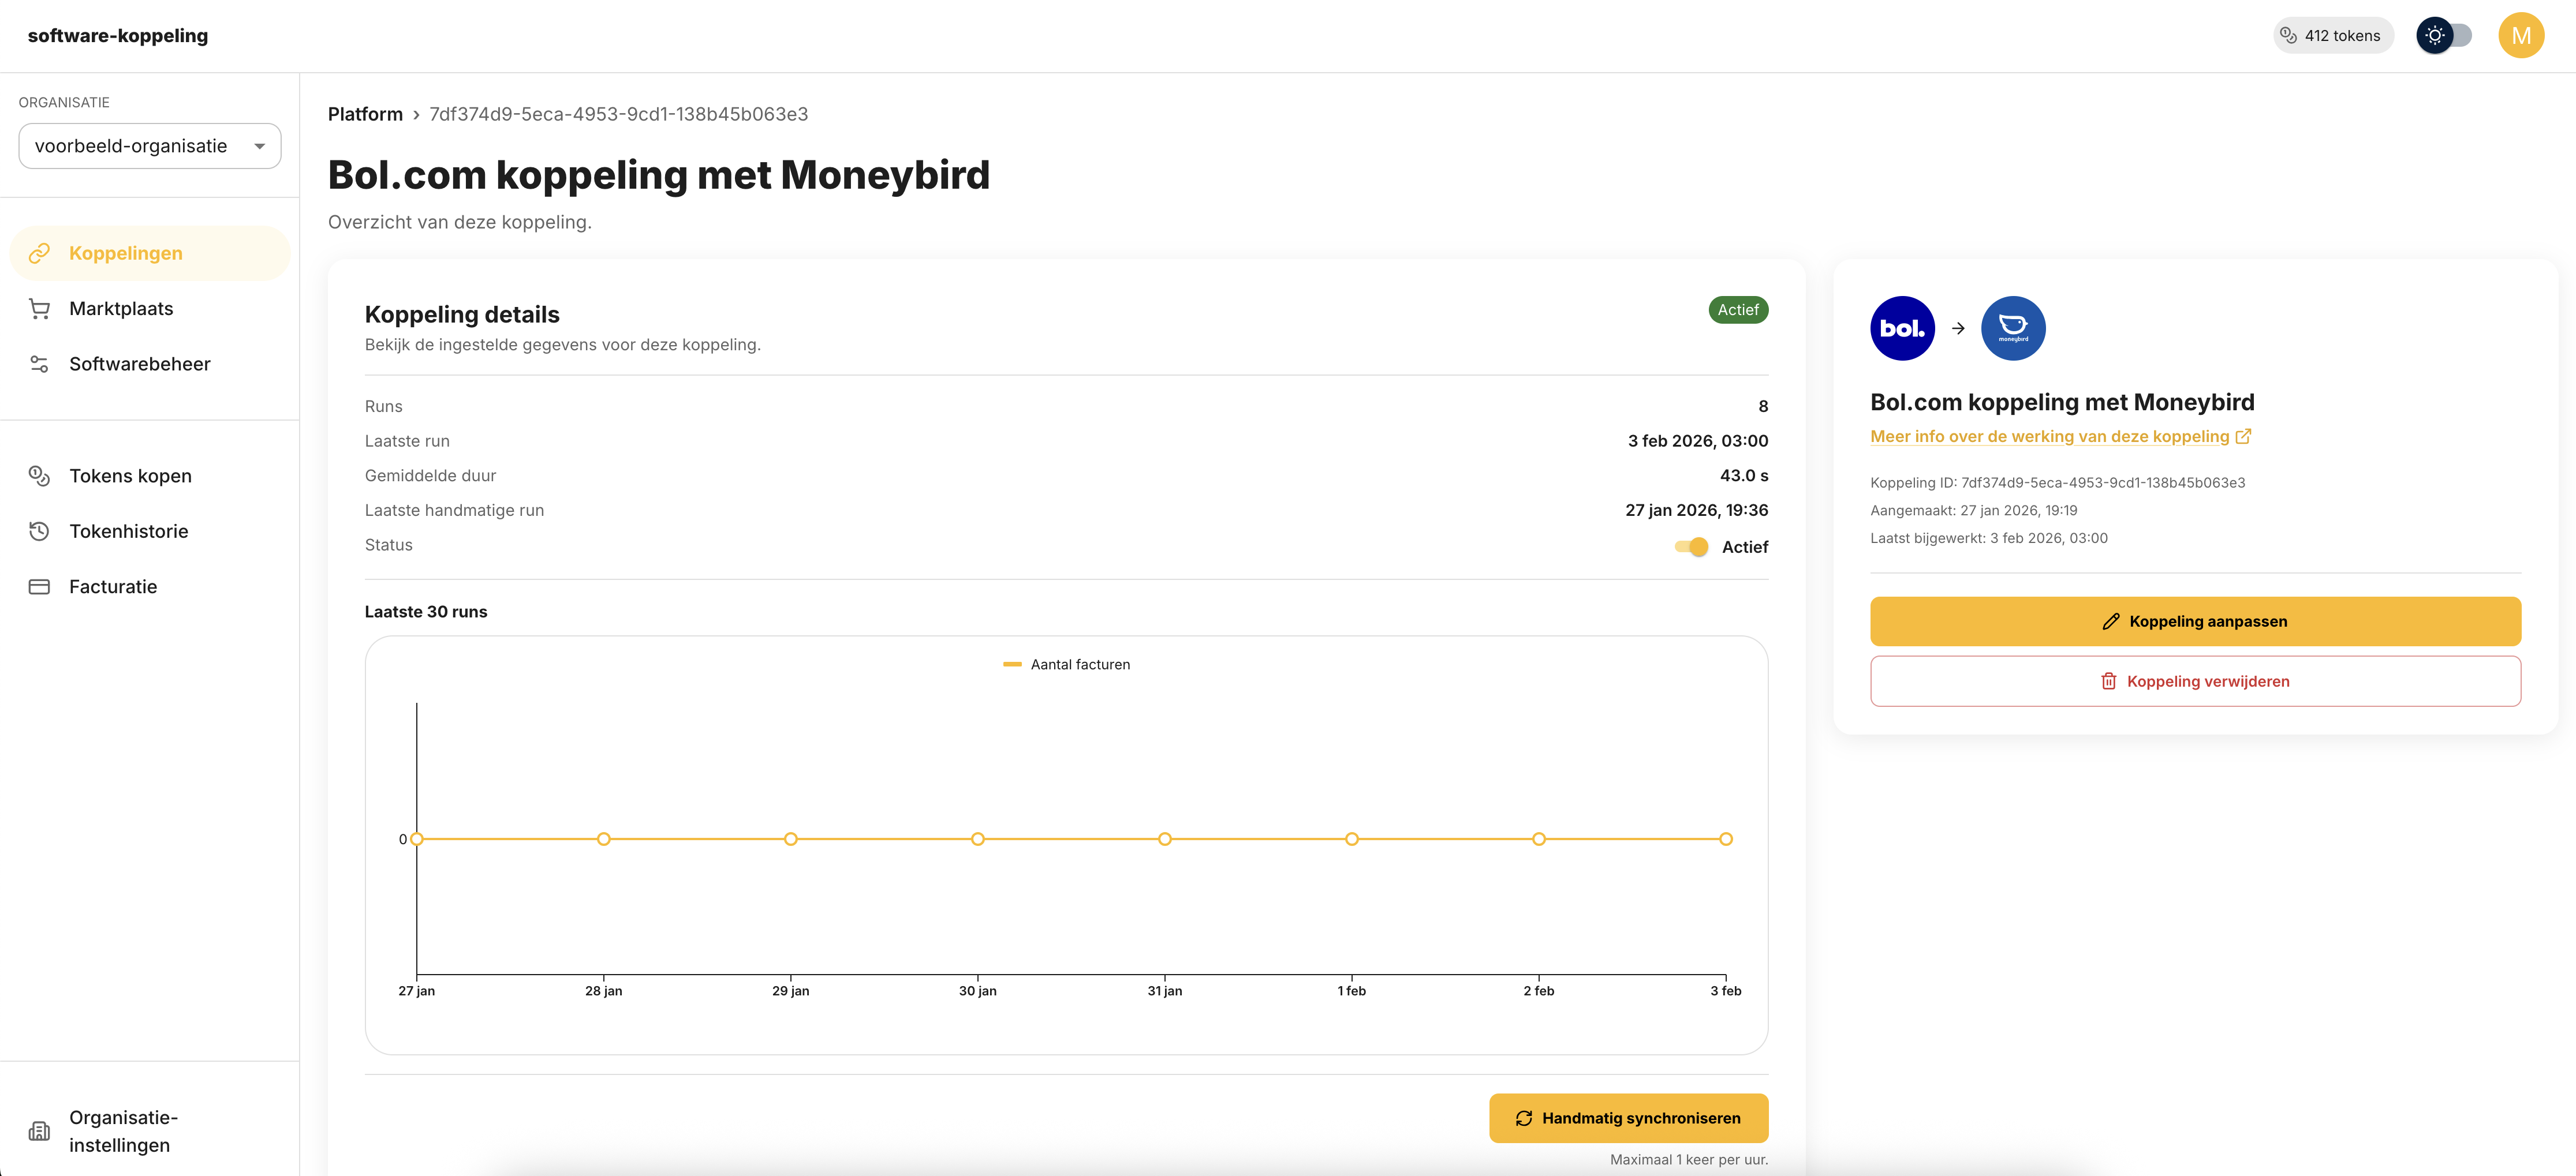Click the Facturatie credit card icon
Screen dimensions: 2576x1176
pos(39,586)
